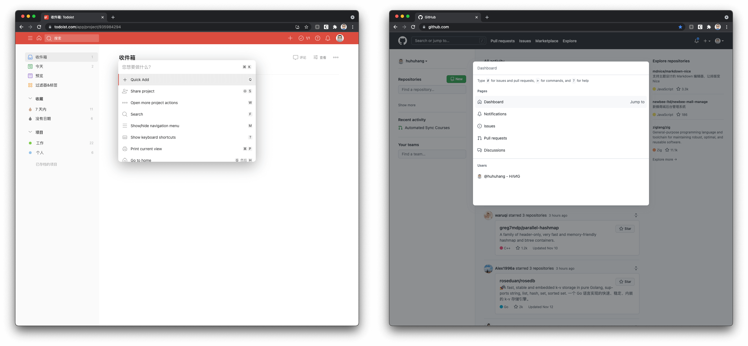
Task: Select the green 工作 project
Action: click(x=40, y=143)
